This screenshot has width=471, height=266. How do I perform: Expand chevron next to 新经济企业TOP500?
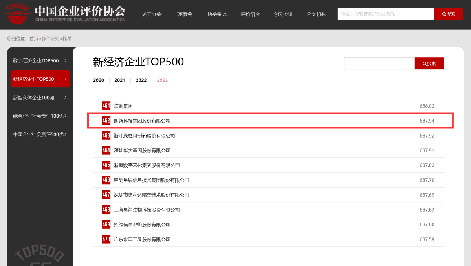(x=66, y=79)
